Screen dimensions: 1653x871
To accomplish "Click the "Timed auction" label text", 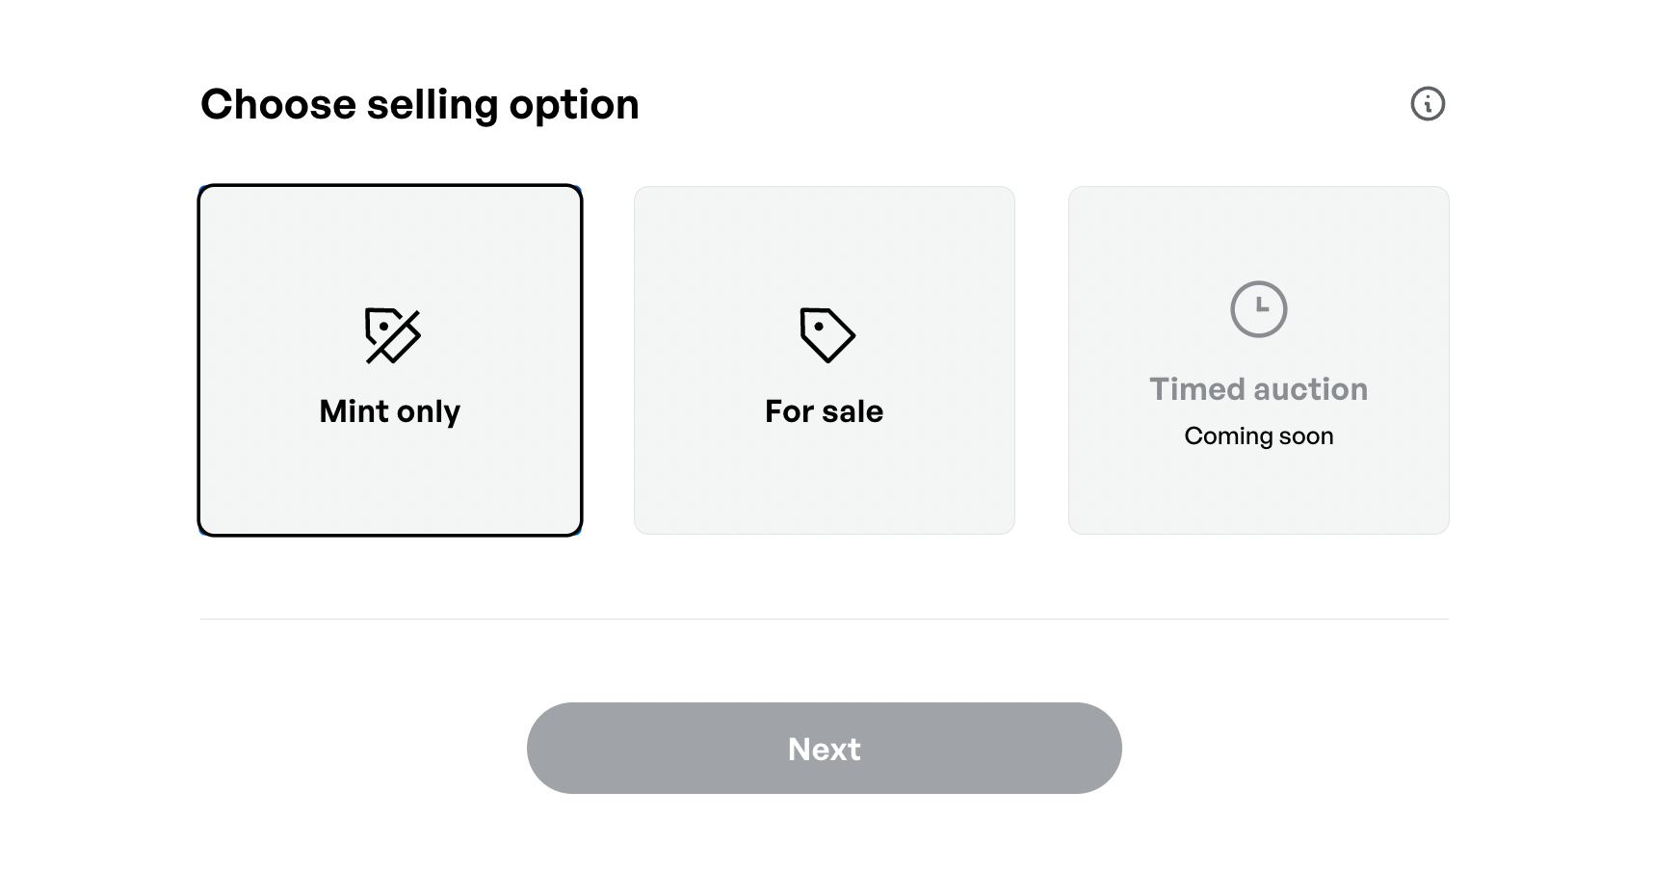I will click(x=1258, y=389).
